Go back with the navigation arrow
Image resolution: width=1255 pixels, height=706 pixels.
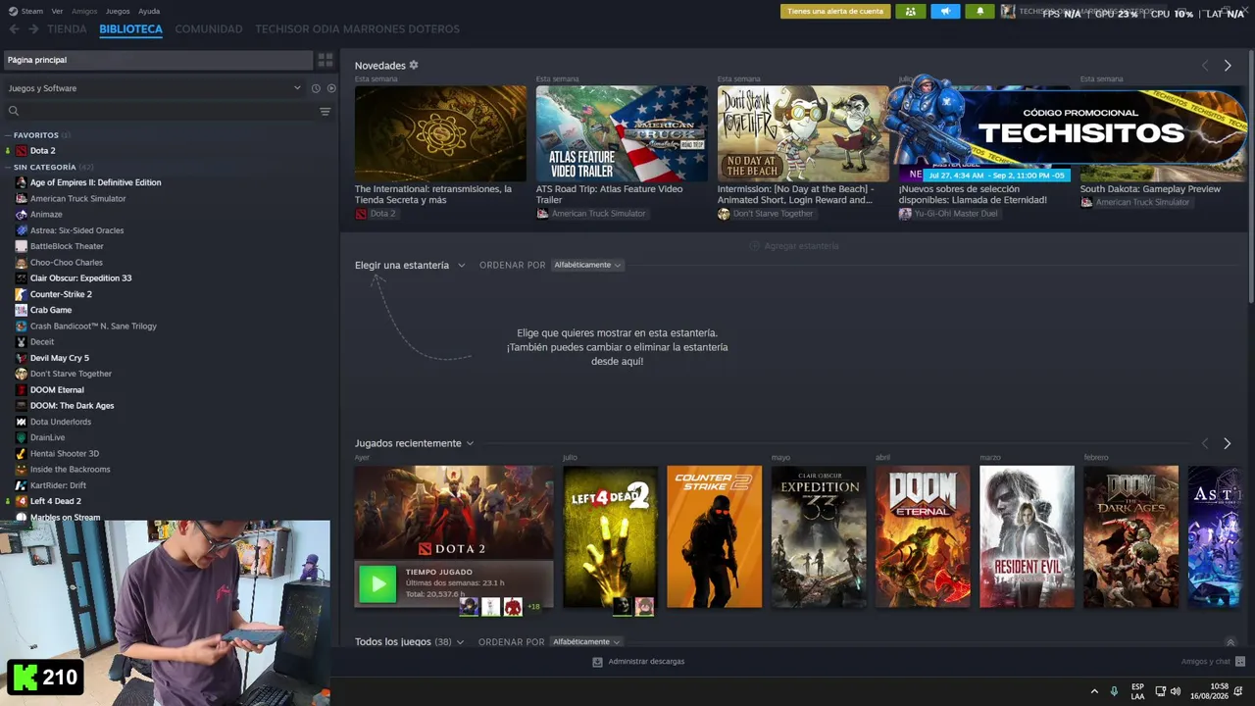click(x=14, y=29)
